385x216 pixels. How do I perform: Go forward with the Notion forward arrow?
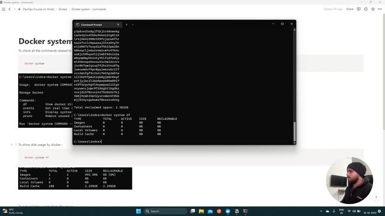[x=14, y=9]
